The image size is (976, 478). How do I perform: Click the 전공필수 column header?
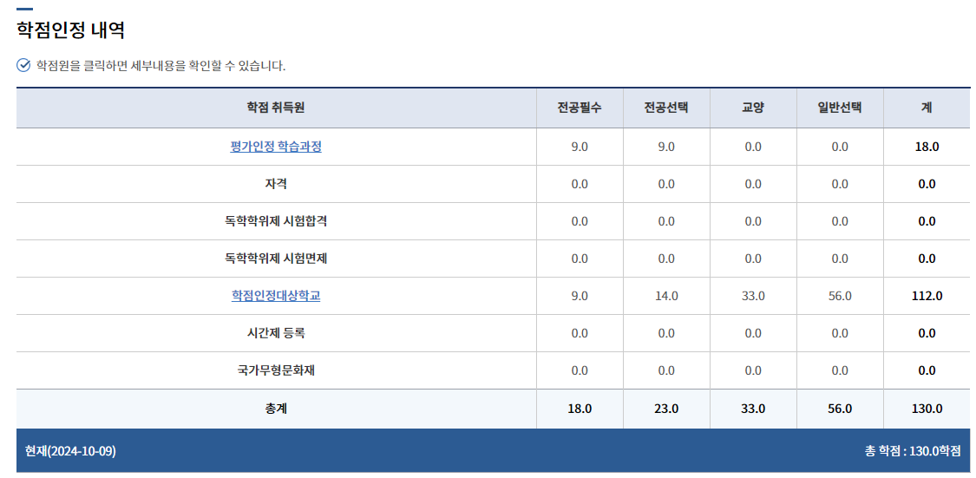[x=580, y=108]
